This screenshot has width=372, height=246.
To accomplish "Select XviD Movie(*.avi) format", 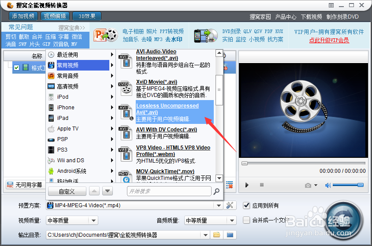I will tap(156, 82).
